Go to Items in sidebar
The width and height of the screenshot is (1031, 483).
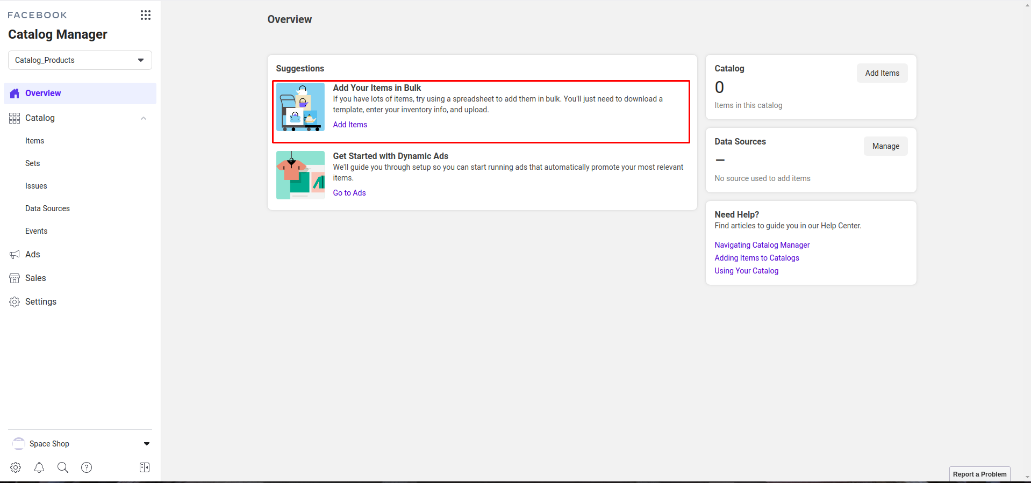[34, 141]
